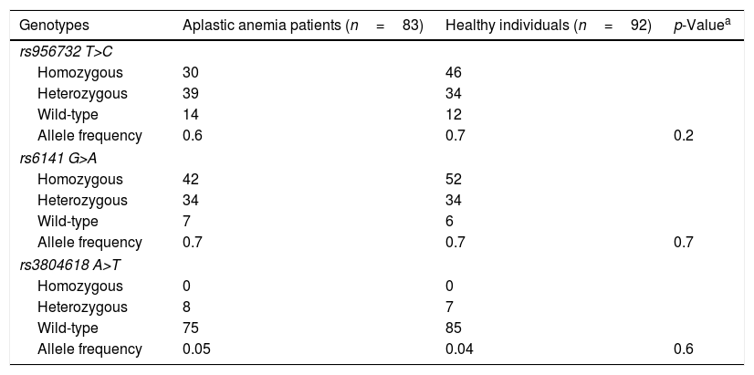
Task: Select the Aplastic anemia patients column header
Action: (x=302, y=24)
